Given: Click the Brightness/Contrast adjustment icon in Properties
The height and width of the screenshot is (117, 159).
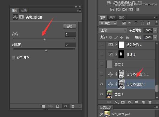Looking at the screenshot, I should pos(15,17).
